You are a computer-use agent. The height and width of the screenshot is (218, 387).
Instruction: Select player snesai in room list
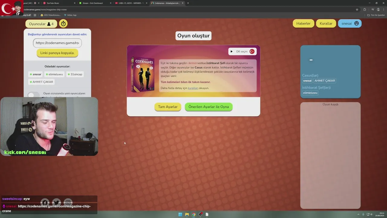[35, 74]
